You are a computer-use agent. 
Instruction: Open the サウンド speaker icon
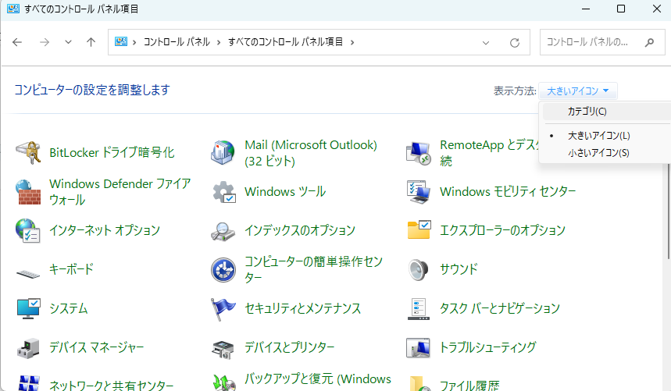[x=418, y=269]
